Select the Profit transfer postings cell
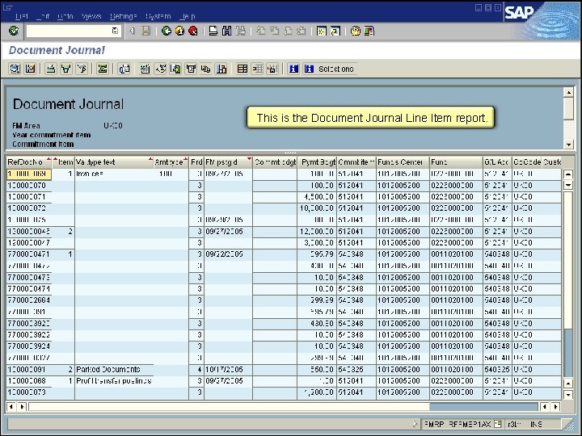The image size is (582, 436). [x=114, y=381]
